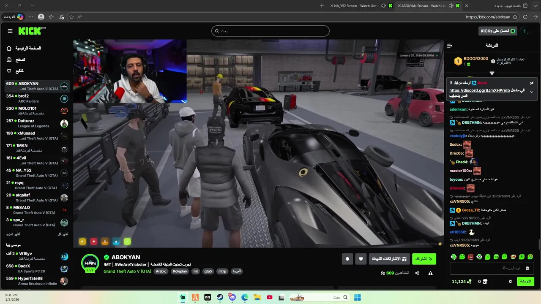This screenshot has height=304, width=541.
Task: Open brof2 channel in sidebar list
Action: 37,98
